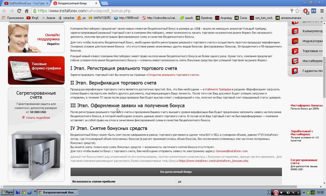
Task: Launch Chrome from the quick launch bar
Action: tap(24, 192)
